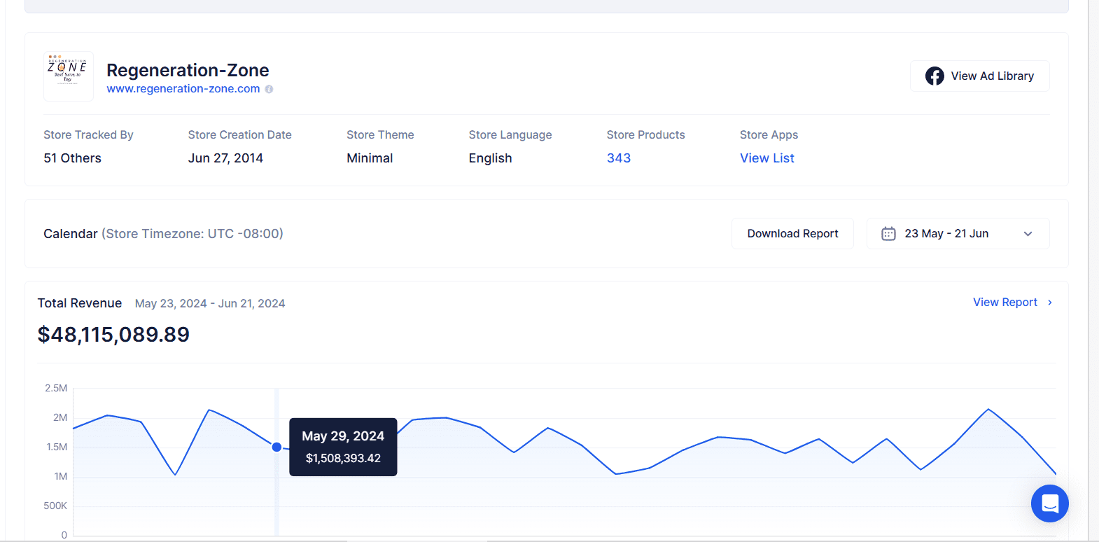
Task: Select the Regeneration-Zone store title
Action: 188,70
